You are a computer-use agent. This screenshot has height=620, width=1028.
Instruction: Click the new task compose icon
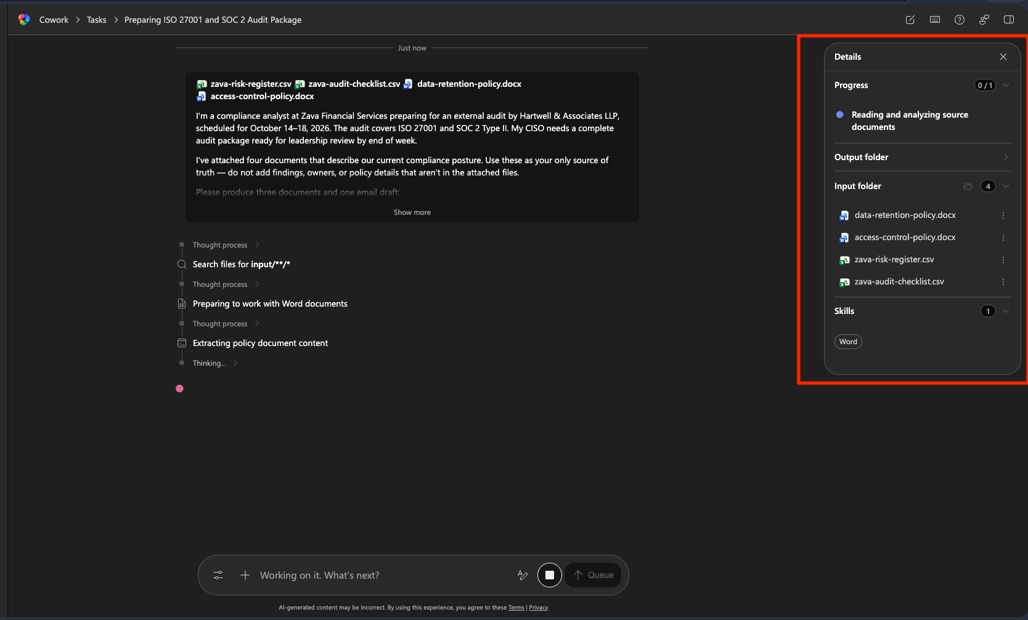(x=910, y=20)
